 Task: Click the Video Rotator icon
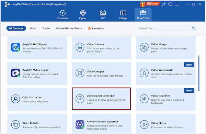tap(15, 124)
